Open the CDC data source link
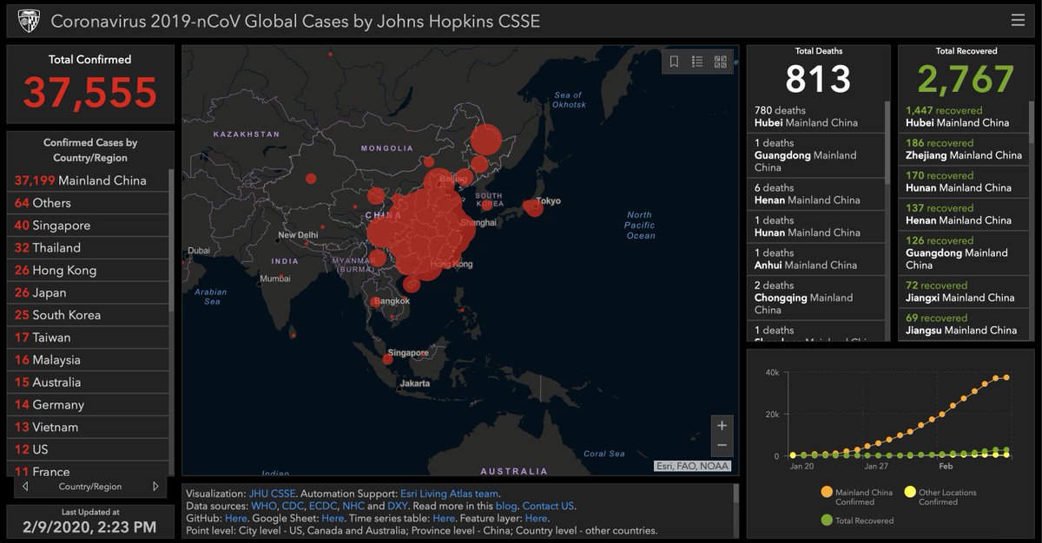This screenshot has height=543, width=1042. click(x=293, y=506)
